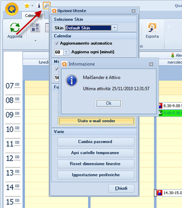This screenshot has width=182, height=208.
Task: Click the Aggiorna refresh icon
Action: click(15, 28)
